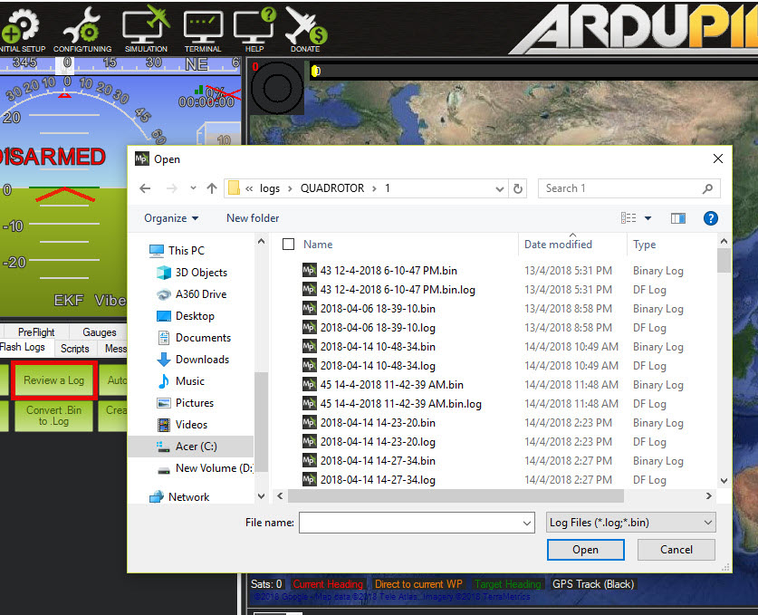Switch to the Scripts tab
758x615 pixels.
click(x=74, y=348)
